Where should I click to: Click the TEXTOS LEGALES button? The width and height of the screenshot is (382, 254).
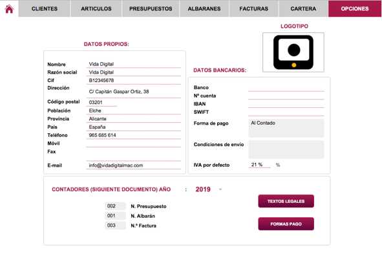[286, 201]
